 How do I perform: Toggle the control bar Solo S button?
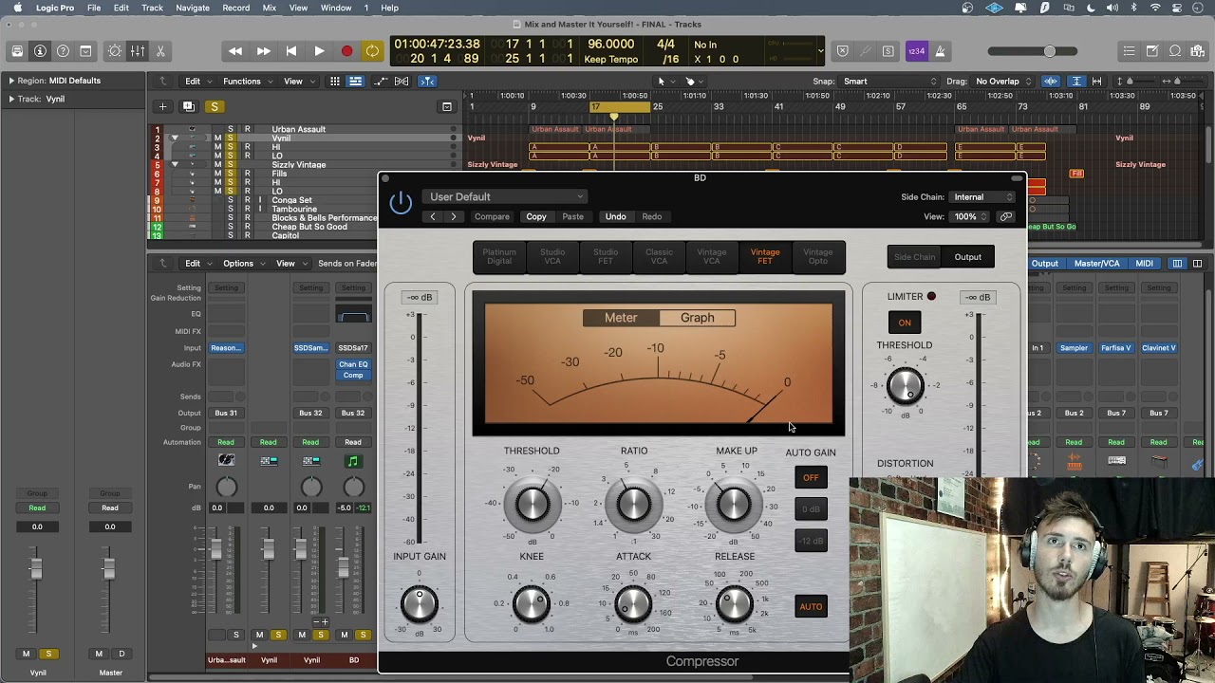click(888, 51)
